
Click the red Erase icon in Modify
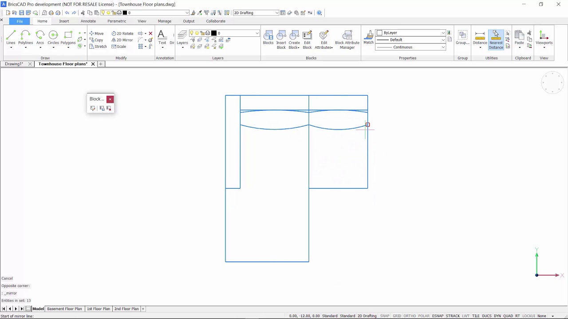[x=150, y=33]
